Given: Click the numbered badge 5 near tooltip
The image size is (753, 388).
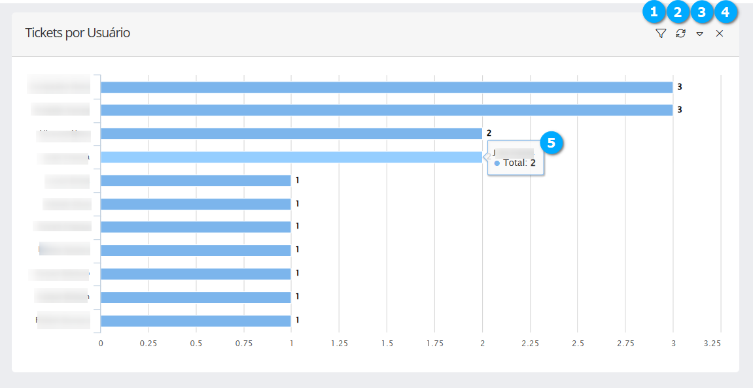Looking at the screenshot, I should click(x=552, y=143).
